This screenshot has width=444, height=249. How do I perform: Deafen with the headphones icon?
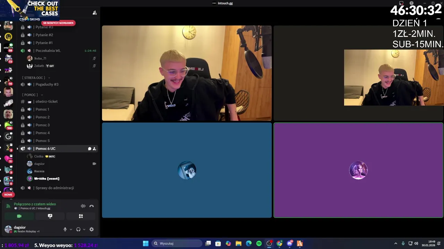[x=78, y=229]
